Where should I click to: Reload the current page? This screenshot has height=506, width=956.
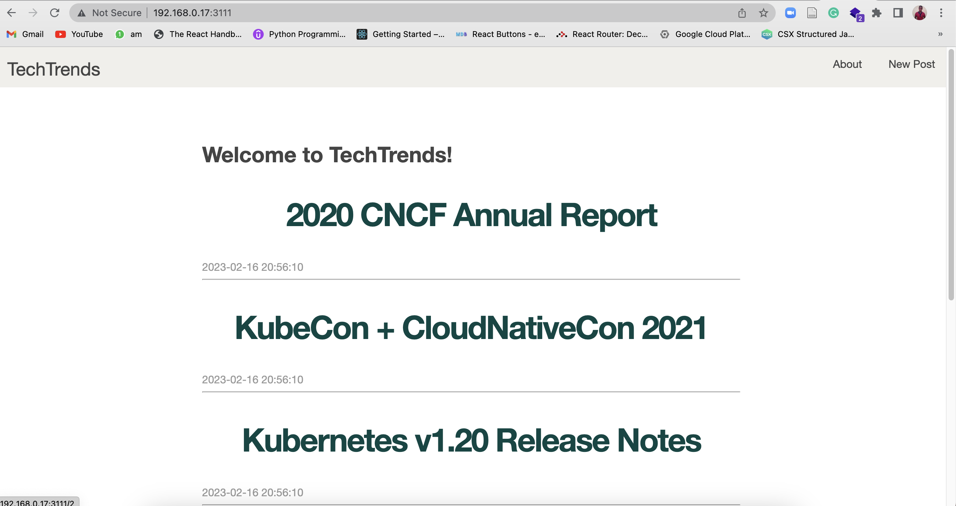click(54, 13)
